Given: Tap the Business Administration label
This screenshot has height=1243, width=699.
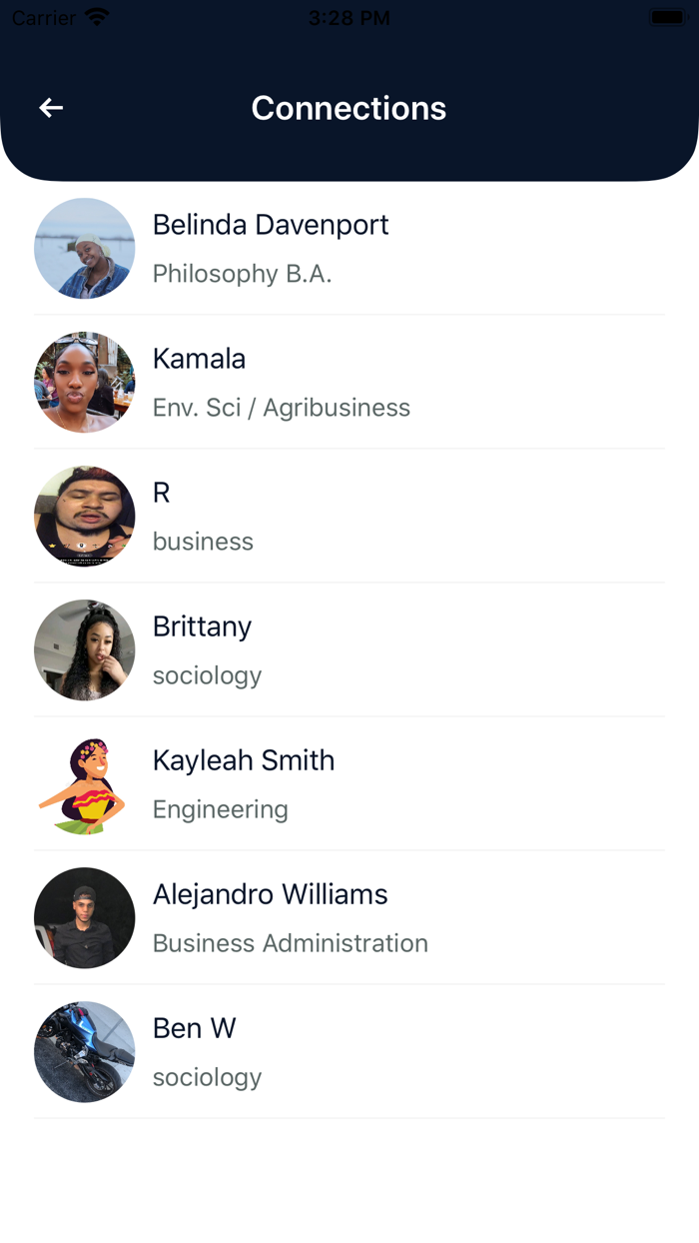Looking at the screenshot, I should [290, 942].
